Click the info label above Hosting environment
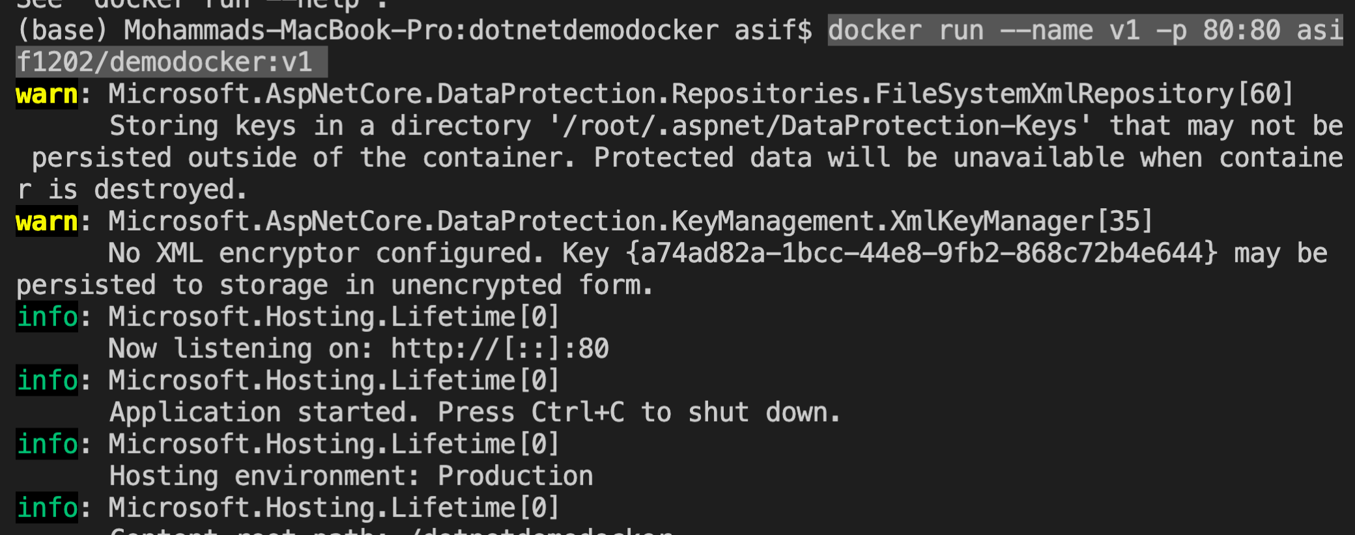The width and height of the screenshot is (1355, 535). 47,445
